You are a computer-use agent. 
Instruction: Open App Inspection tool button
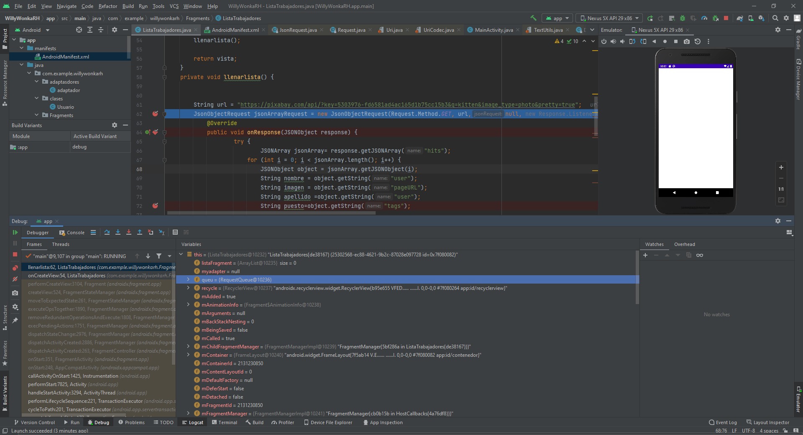coord(383,422)
